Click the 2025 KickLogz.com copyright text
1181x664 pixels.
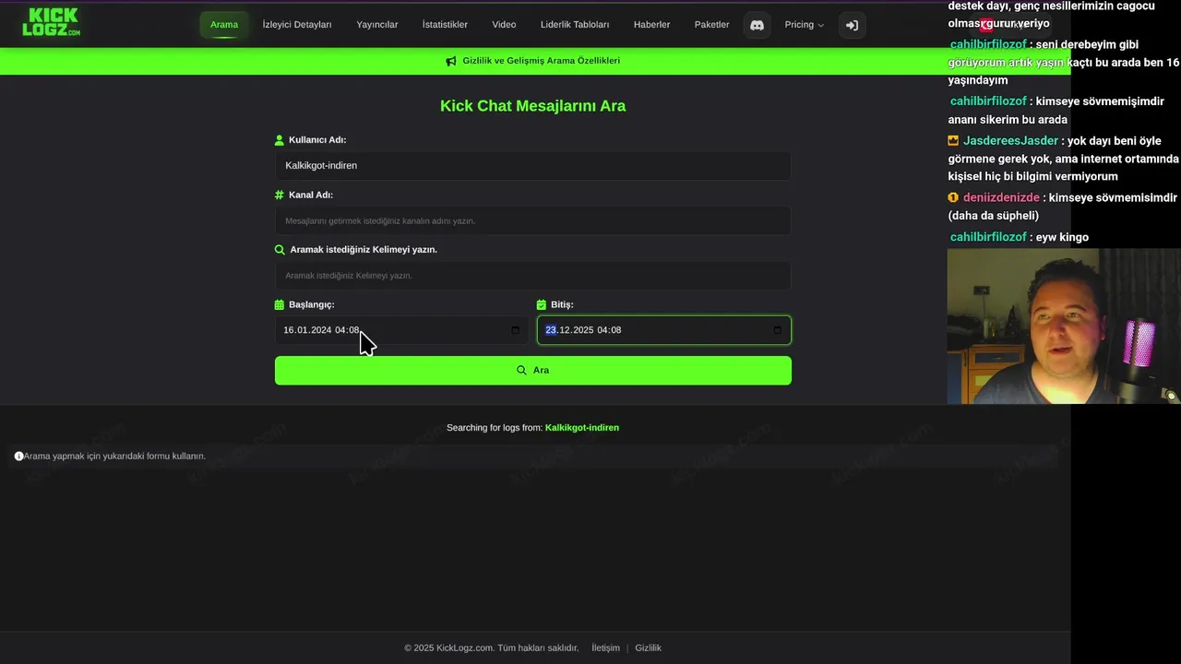(x=491, y=648)
